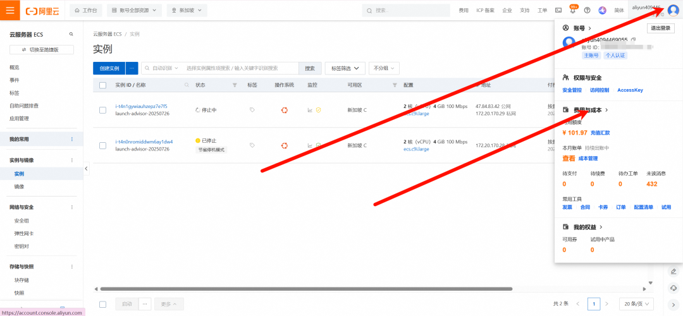This screenshot has height=316, width=683.
Task: Collapse the left sidebar arrow handle
Action: pyautogui.click(x=86, y=169)
